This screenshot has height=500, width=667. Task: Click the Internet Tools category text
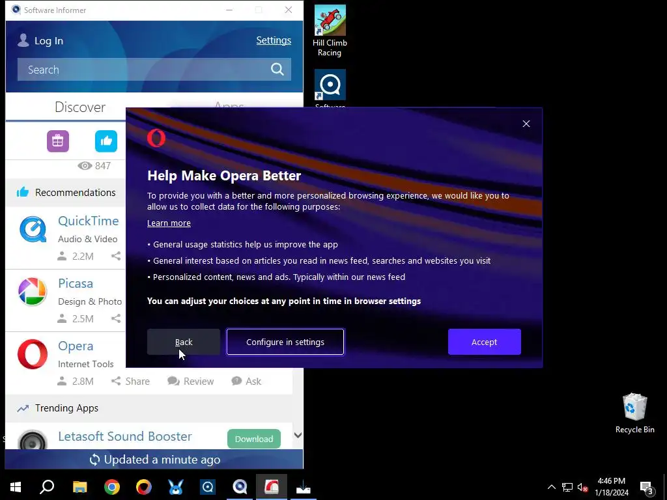pos(85,364)
